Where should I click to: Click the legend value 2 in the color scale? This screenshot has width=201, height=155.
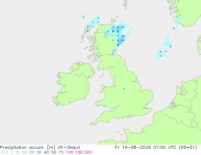12,152
